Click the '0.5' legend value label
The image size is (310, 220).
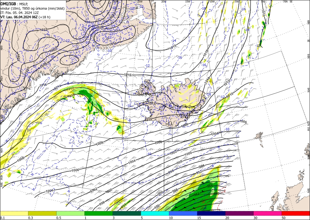point(59,218)
